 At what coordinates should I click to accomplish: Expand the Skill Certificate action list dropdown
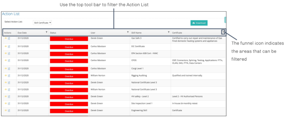point(42,23)
